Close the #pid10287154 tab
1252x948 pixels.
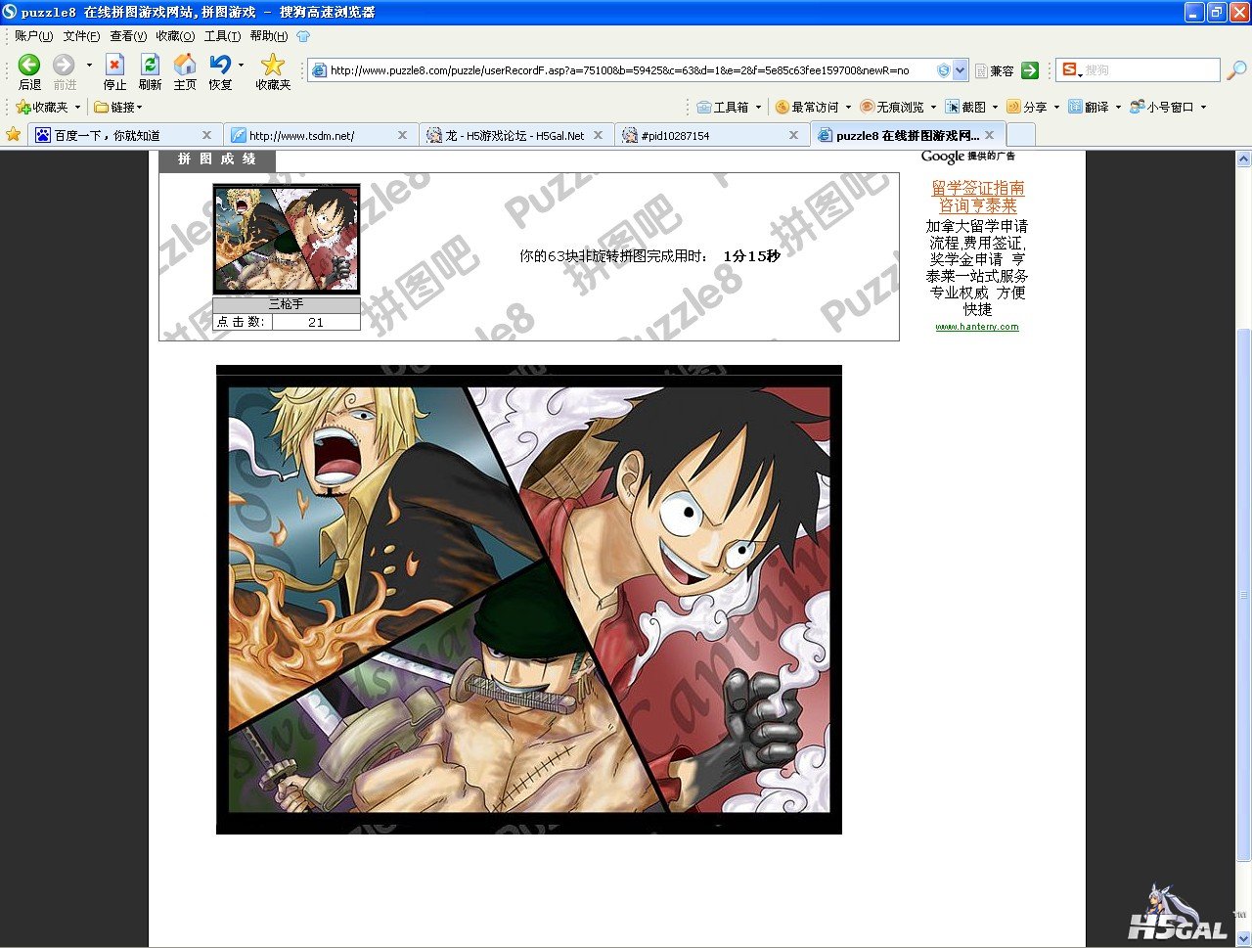(793, 135)
